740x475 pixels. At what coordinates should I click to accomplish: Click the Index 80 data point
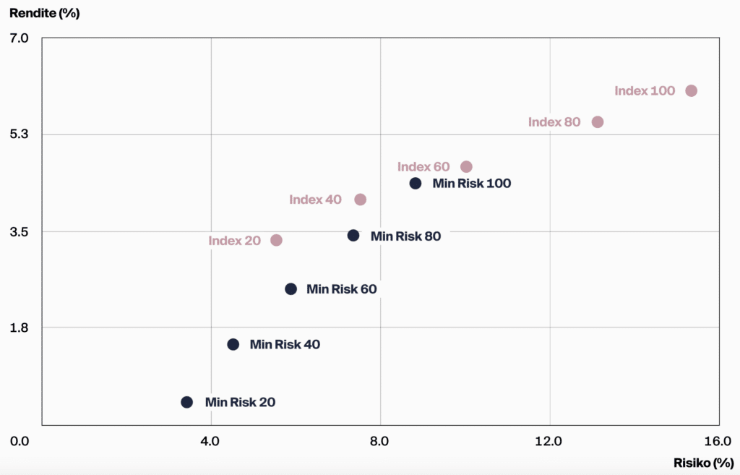click(x=597, y=122)
